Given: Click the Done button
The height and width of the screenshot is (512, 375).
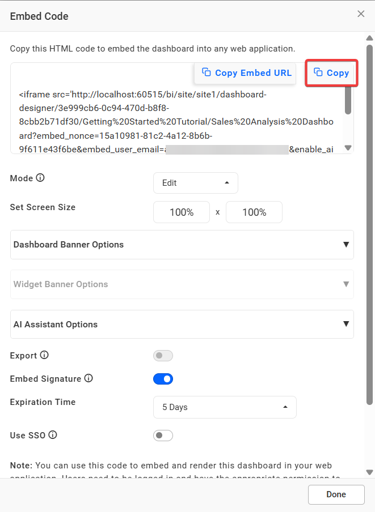Looking at the screenshot, I should 336,494.
